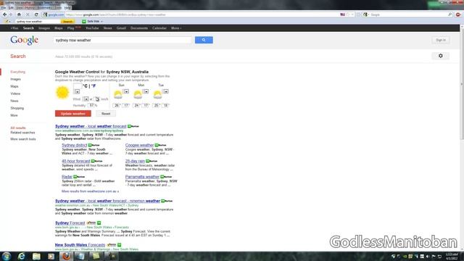This screenshot has width=464, height=261.
Task: Open the History menu
Action: [30, 7]
